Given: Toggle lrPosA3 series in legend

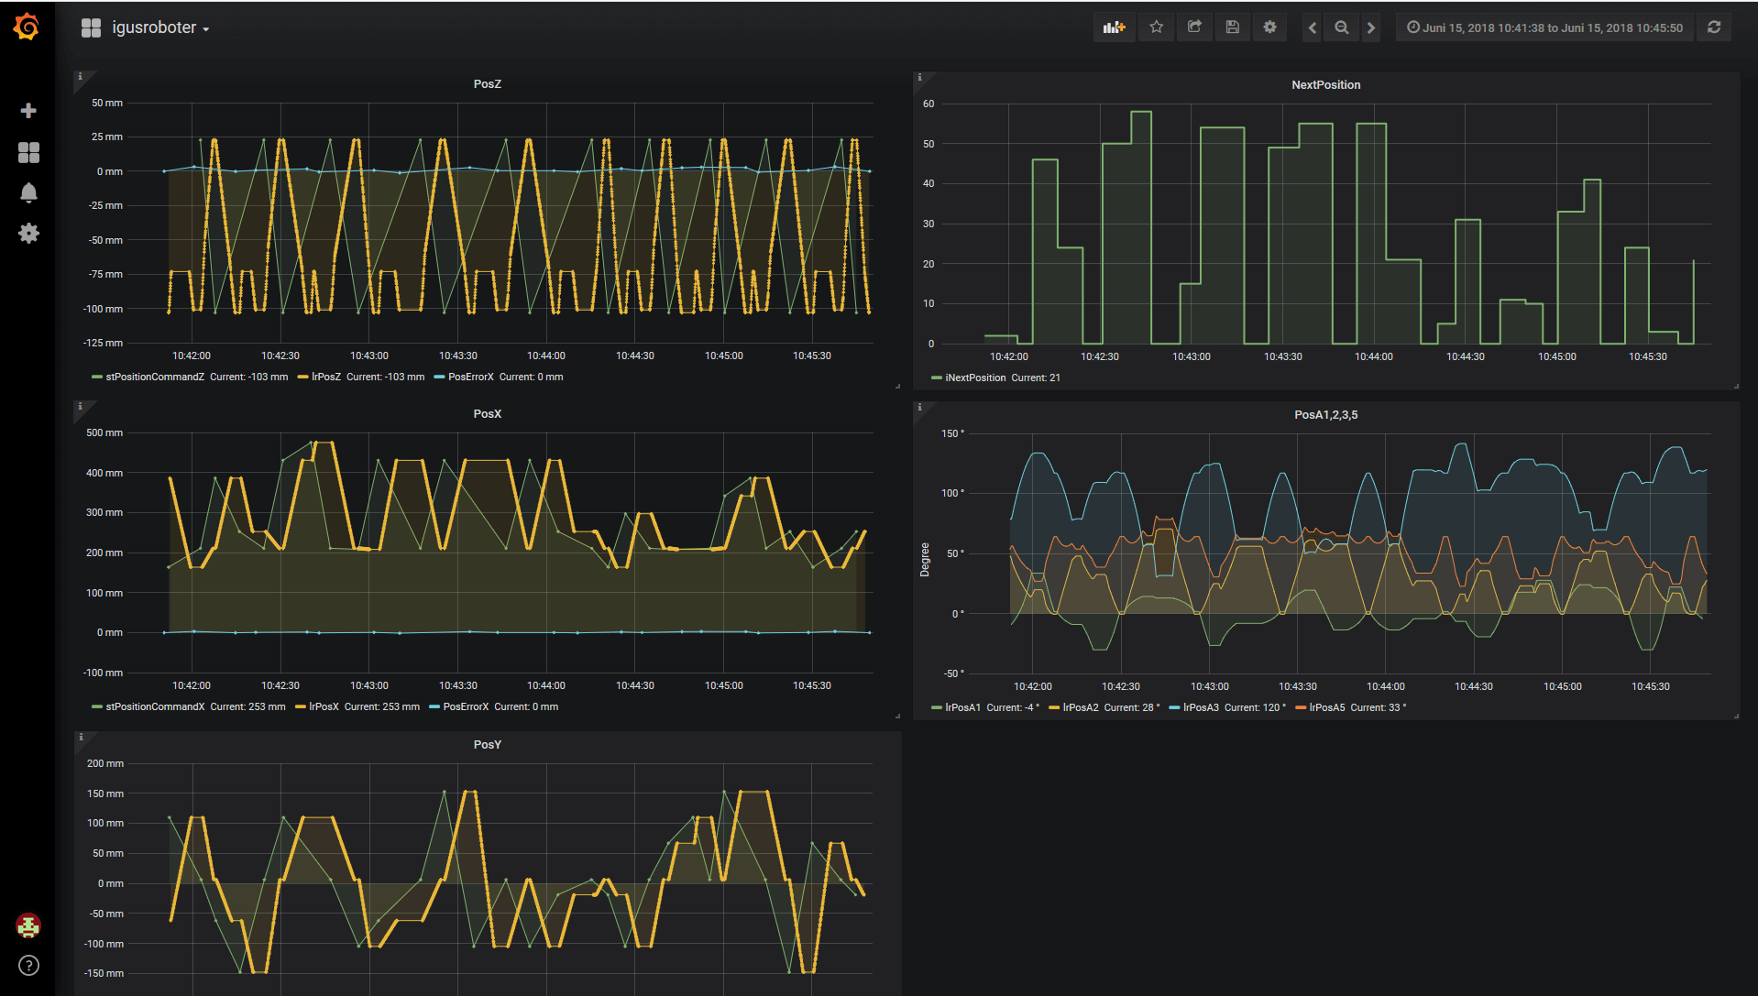Looking at the screenshot, I should pyautogui.click(x=1201, y=707).
